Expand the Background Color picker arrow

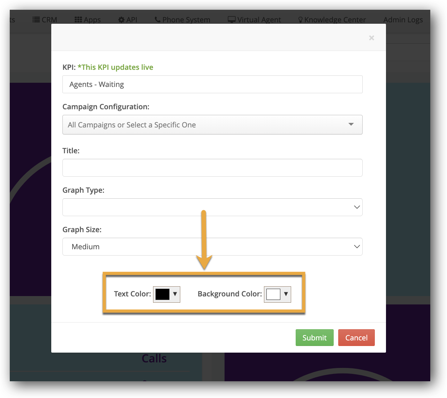tap(286, 294)
